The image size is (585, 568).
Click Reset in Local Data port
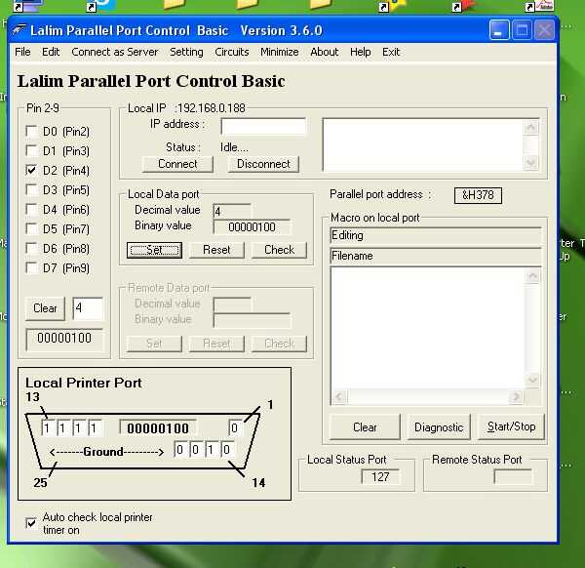(x=216, y=250)
